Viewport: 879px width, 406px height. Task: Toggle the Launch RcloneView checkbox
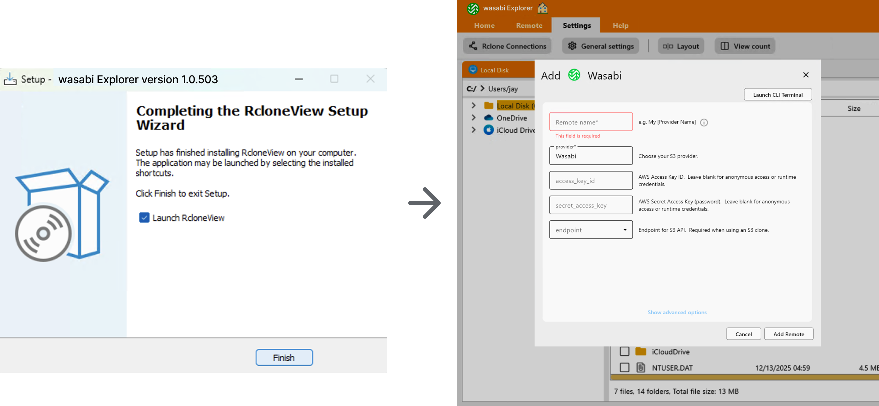tap(144, 218)
